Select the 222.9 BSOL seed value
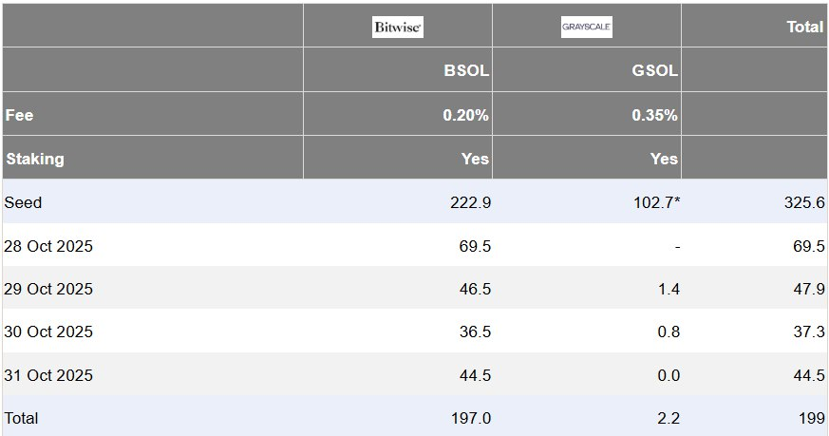 (470, 203)
